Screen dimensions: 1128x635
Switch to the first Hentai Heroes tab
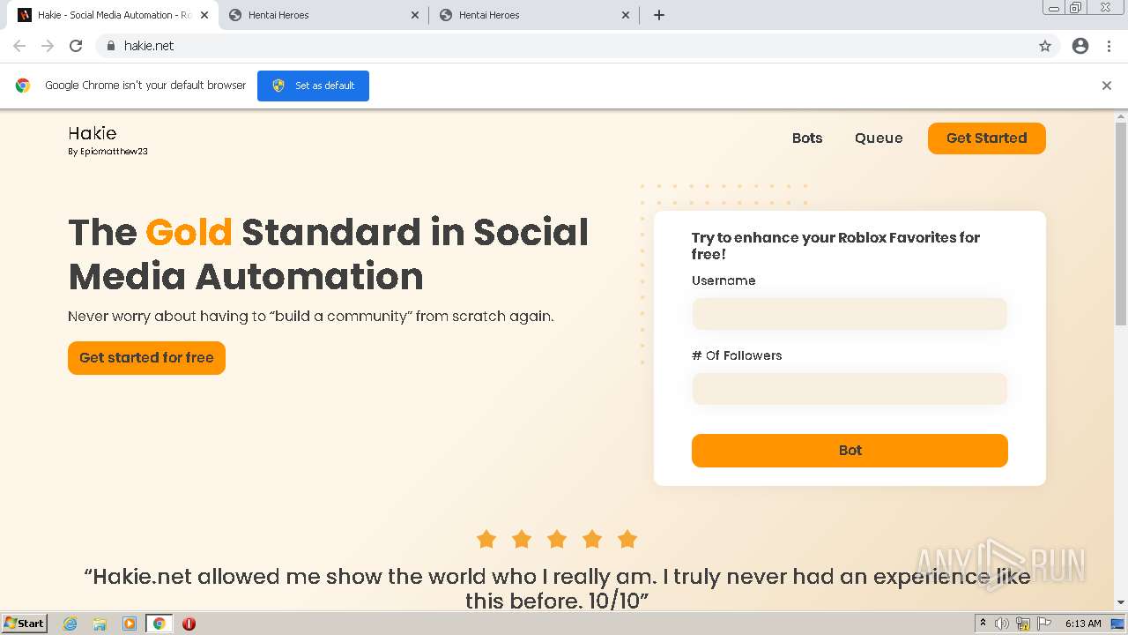[x=323, y=15]
